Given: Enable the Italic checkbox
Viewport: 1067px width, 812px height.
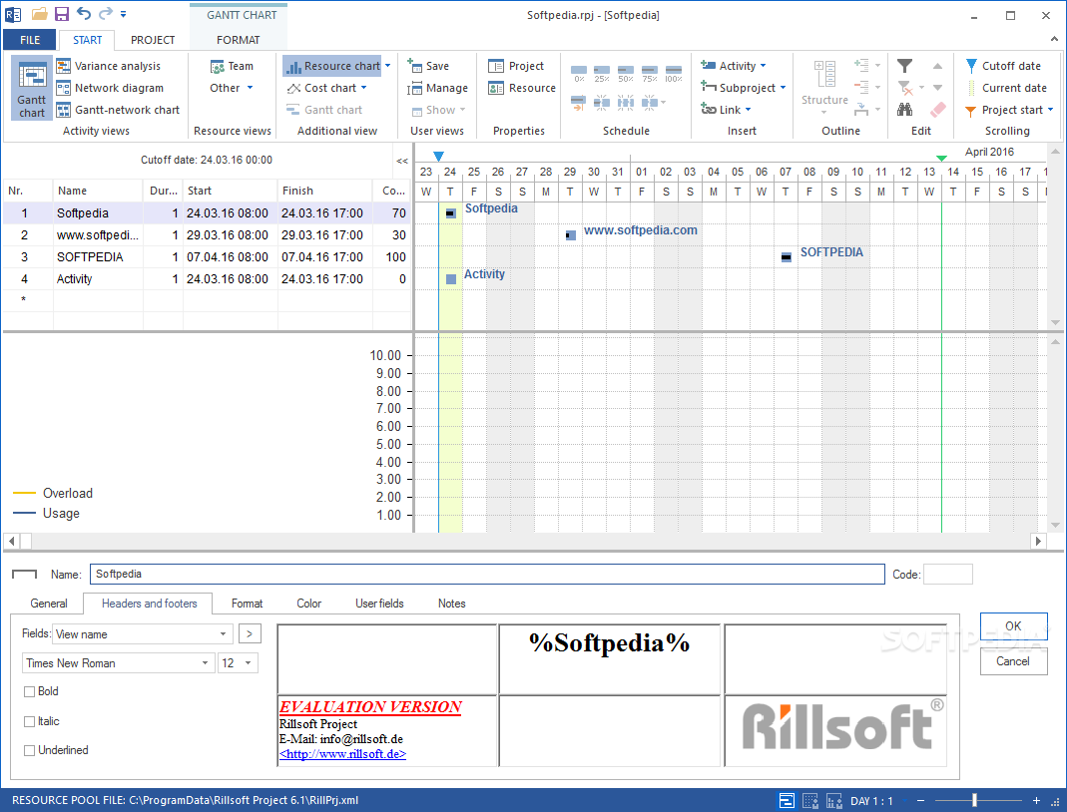Looking at the screenshot, I should (x=29, y=721).
